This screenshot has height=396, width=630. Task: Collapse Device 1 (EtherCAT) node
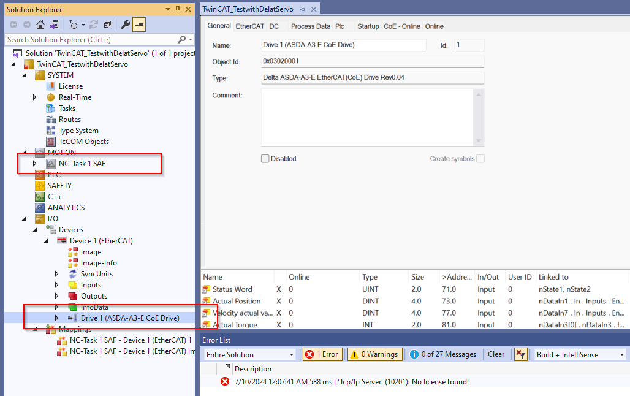[46, 241]
